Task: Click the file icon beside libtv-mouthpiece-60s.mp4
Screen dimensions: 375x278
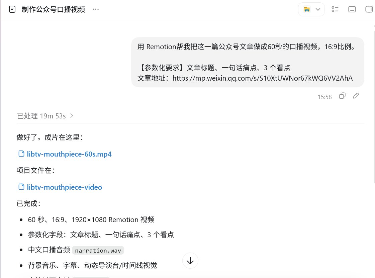Action: [x=21, y=154]
